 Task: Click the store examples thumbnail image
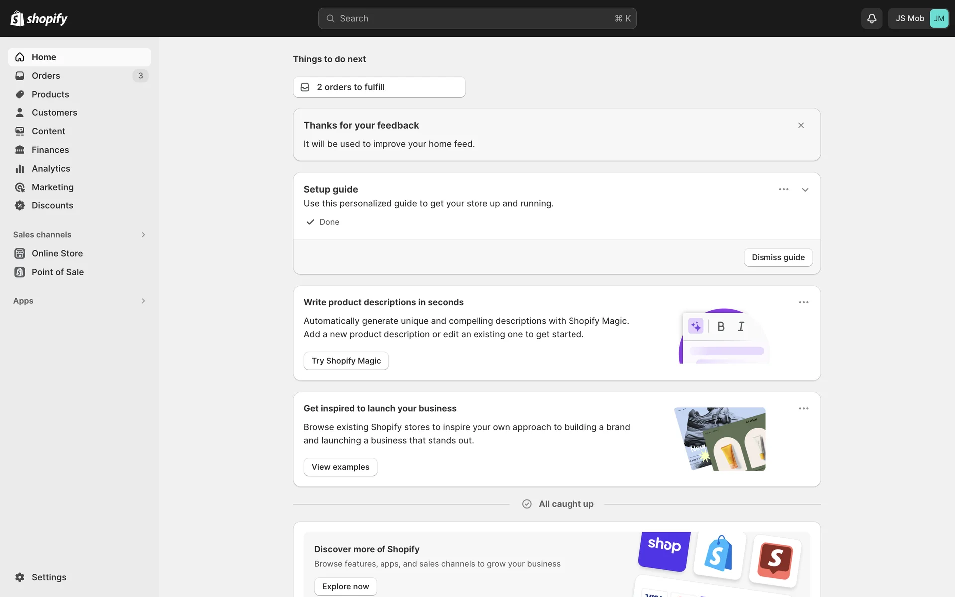720,439
